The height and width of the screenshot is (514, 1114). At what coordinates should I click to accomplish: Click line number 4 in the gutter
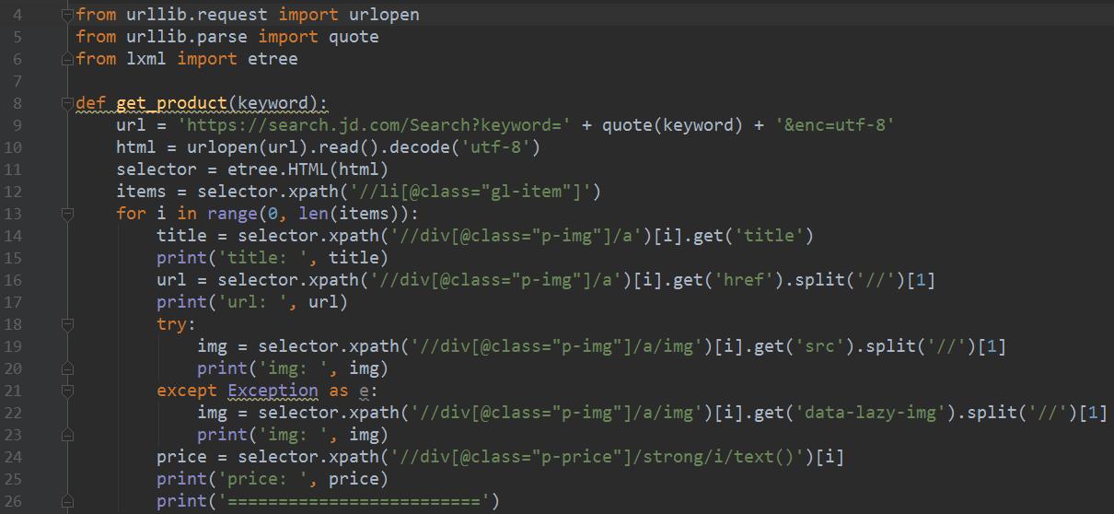(x=18, y=15)
